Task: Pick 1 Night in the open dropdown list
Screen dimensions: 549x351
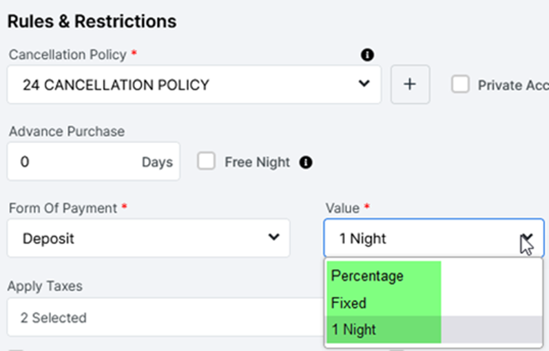Action: point(354,330)
